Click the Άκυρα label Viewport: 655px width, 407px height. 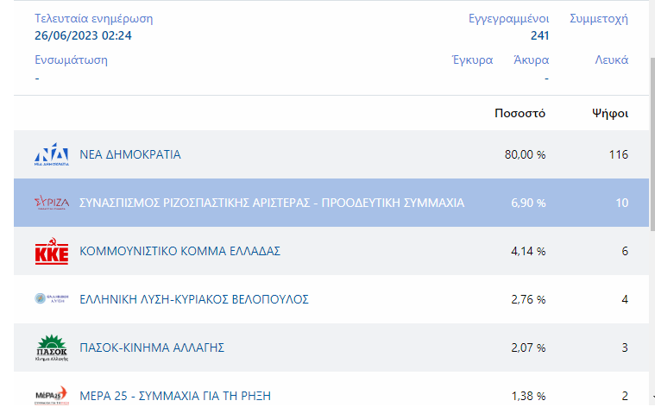(531, 60)
